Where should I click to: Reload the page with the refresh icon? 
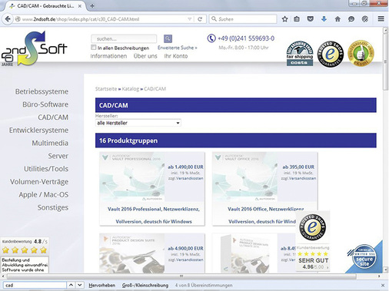point(200,19)
